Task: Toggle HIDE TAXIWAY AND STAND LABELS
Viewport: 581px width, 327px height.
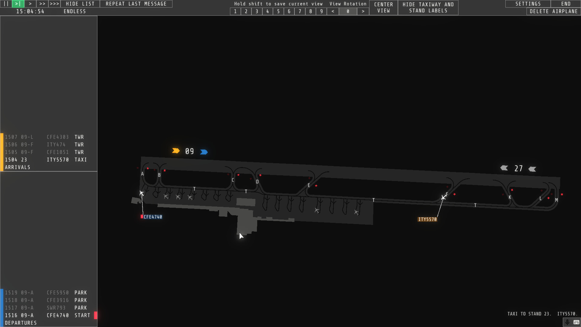Action: 428,7
